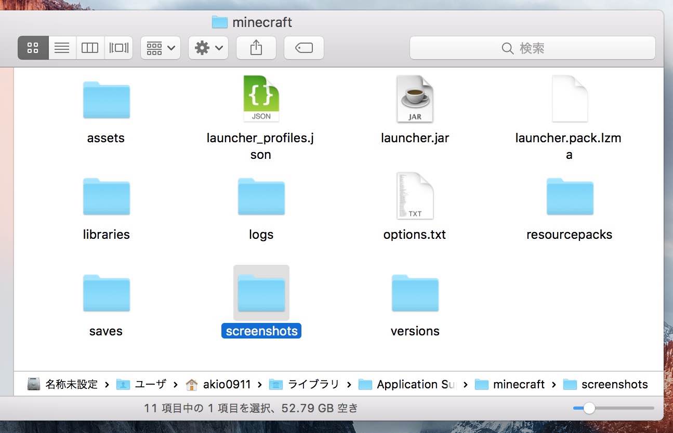Image resolution: width=673 pixels, height=433 pixels.
Task: Click Application Support in path bar
Action: click(x=407, y=384)
